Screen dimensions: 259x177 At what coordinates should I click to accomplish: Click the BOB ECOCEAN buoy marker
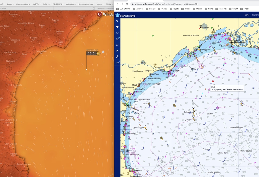pyautogui.click(x=145, y=128)
